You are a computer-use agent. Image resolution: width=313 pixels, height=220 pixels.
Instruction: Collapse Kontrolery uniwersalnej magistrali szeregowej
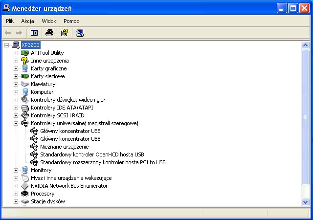click(x=16, y=123)
